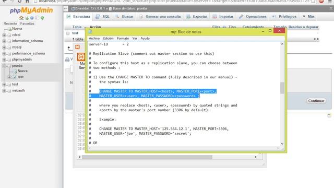Open the Estructura tab

[x=78, y=17]
